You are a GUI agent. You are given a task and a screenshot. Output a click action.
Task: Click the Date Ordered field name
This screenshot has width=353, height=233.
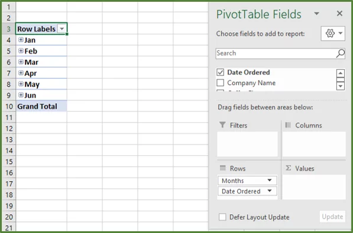tap(248, 72)
